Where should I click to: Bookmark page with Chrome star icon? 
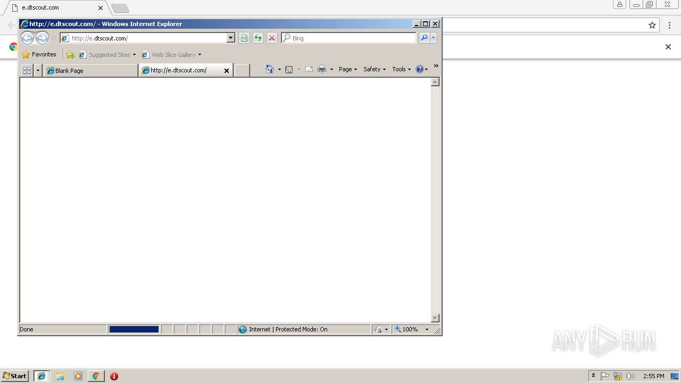point(652,25)
